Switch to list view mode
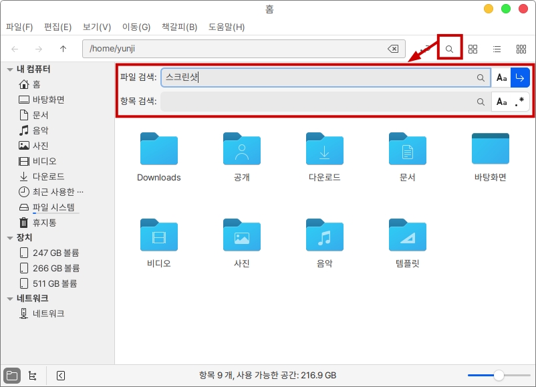The height and width of the screenshot is (387, 536). 497,49
